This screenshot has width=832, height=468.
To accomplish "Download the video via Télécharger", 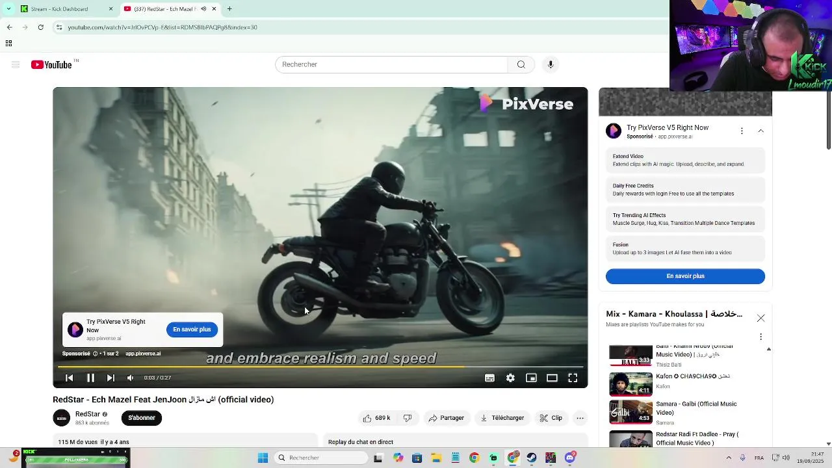I will (502, 418).
